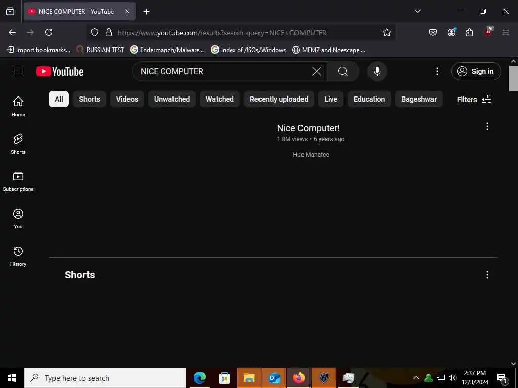Open History in the sidebar
The image size is (518, 388).
pyautogui.click(x=18, y=256)
